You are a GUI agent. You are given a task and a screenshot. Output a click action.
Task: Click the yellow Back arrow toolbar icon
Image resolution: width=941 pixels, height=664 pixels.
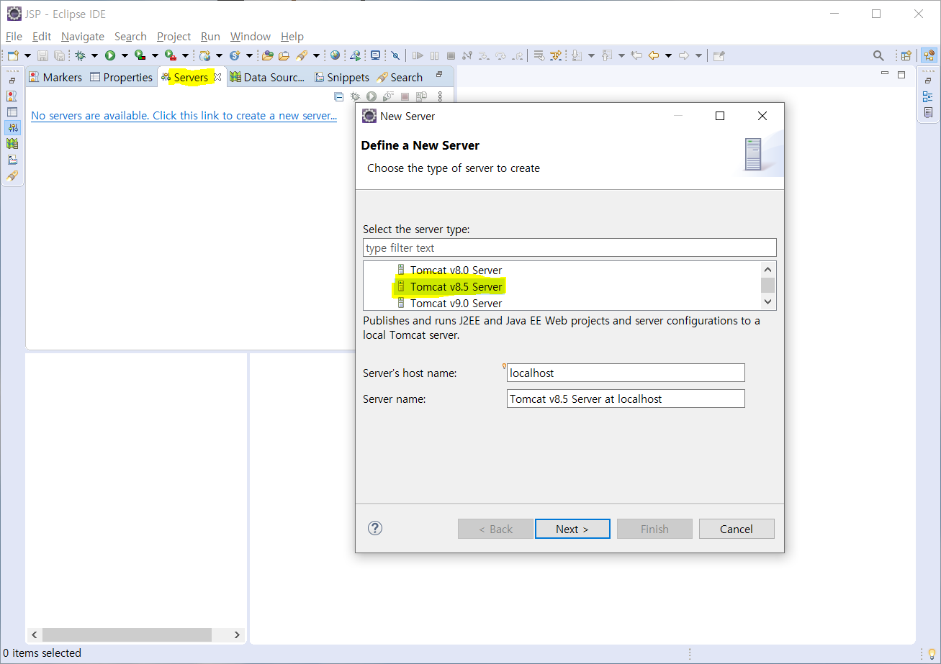[x=654, y=55]
